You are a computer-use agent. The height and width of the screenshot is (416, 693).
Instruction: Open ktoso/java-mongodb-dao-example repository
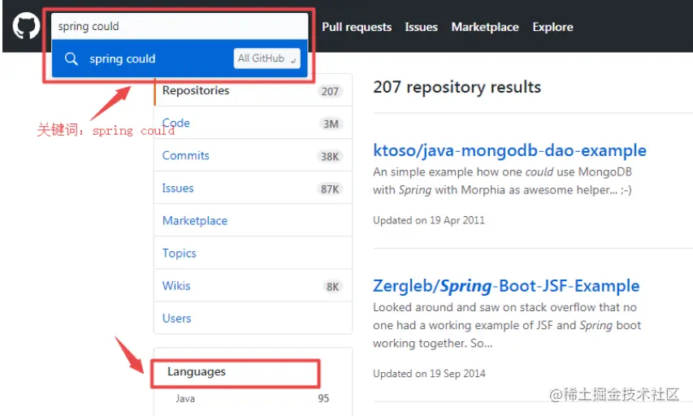pos(509,150)
